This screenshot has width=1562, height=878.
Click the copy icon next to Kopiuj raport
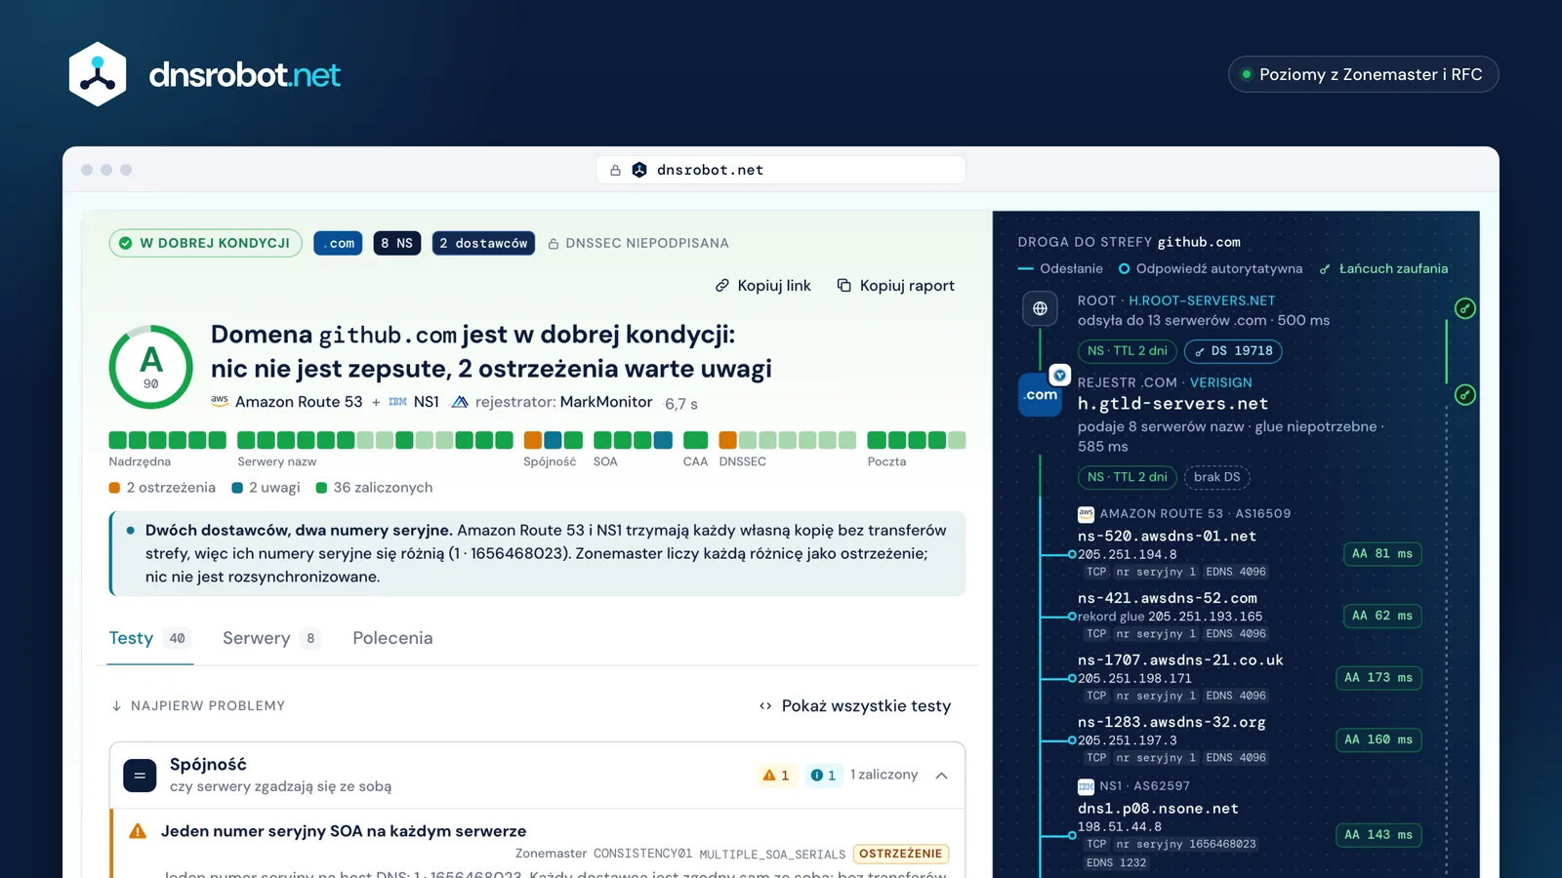point(844,286)
